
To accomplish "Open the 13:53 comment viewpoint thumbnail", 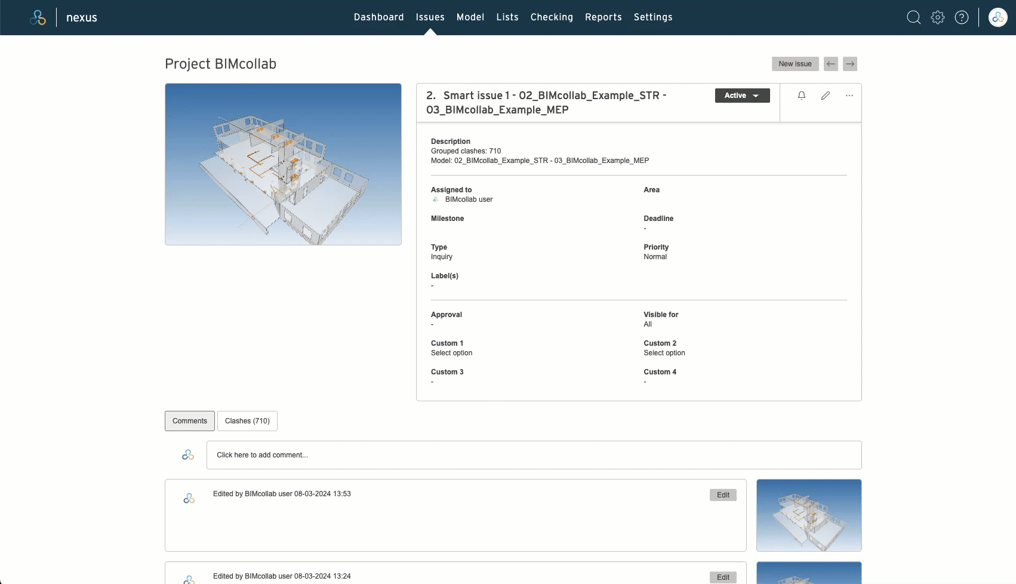I will click(809, 515).
